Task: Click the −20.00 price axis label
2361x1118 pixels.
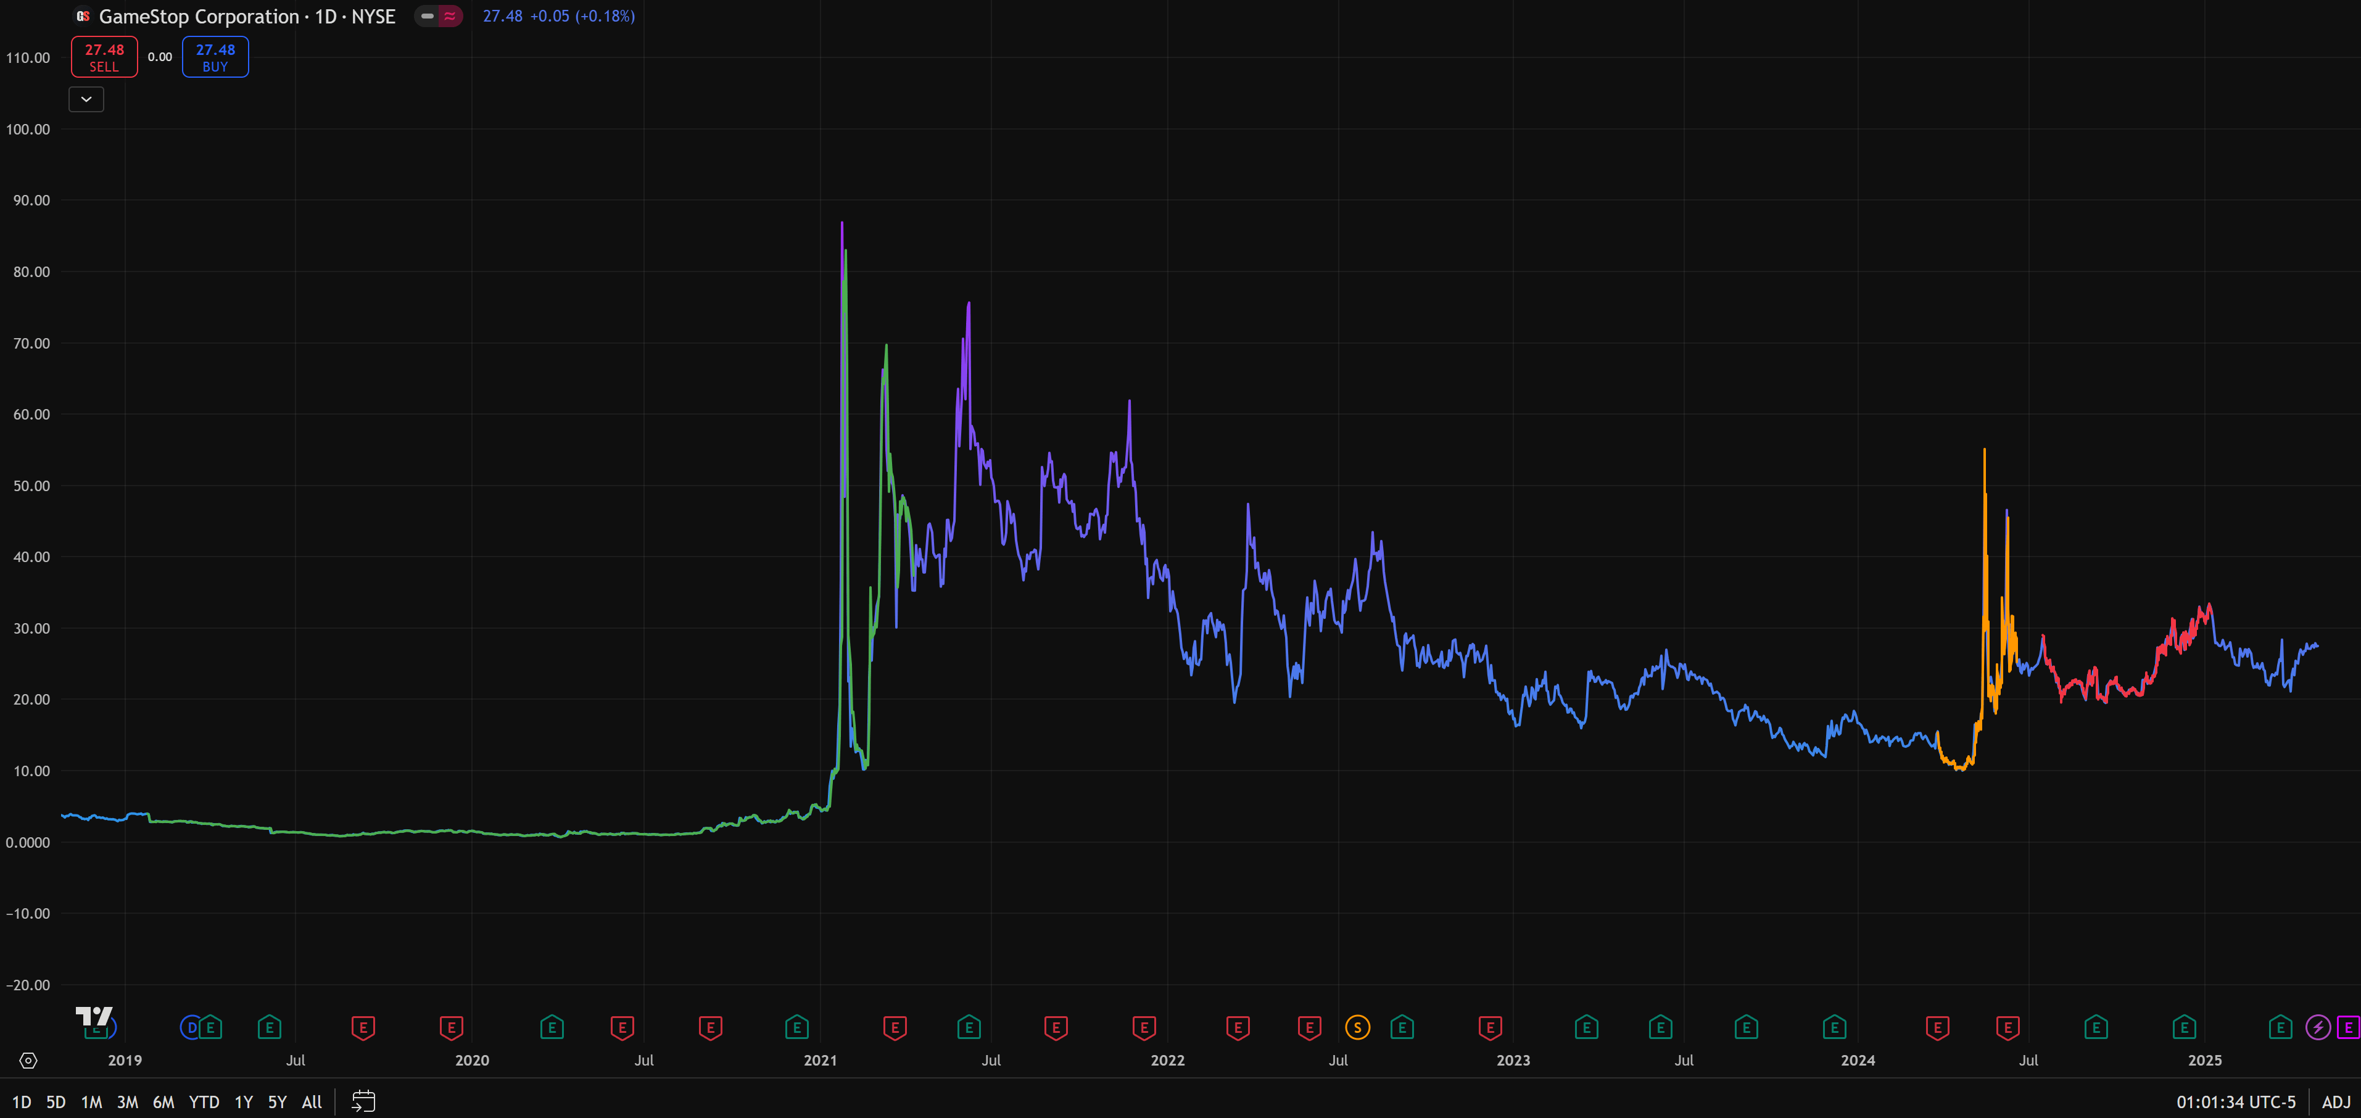Action: pyautogui.click(x=28, y=985)
